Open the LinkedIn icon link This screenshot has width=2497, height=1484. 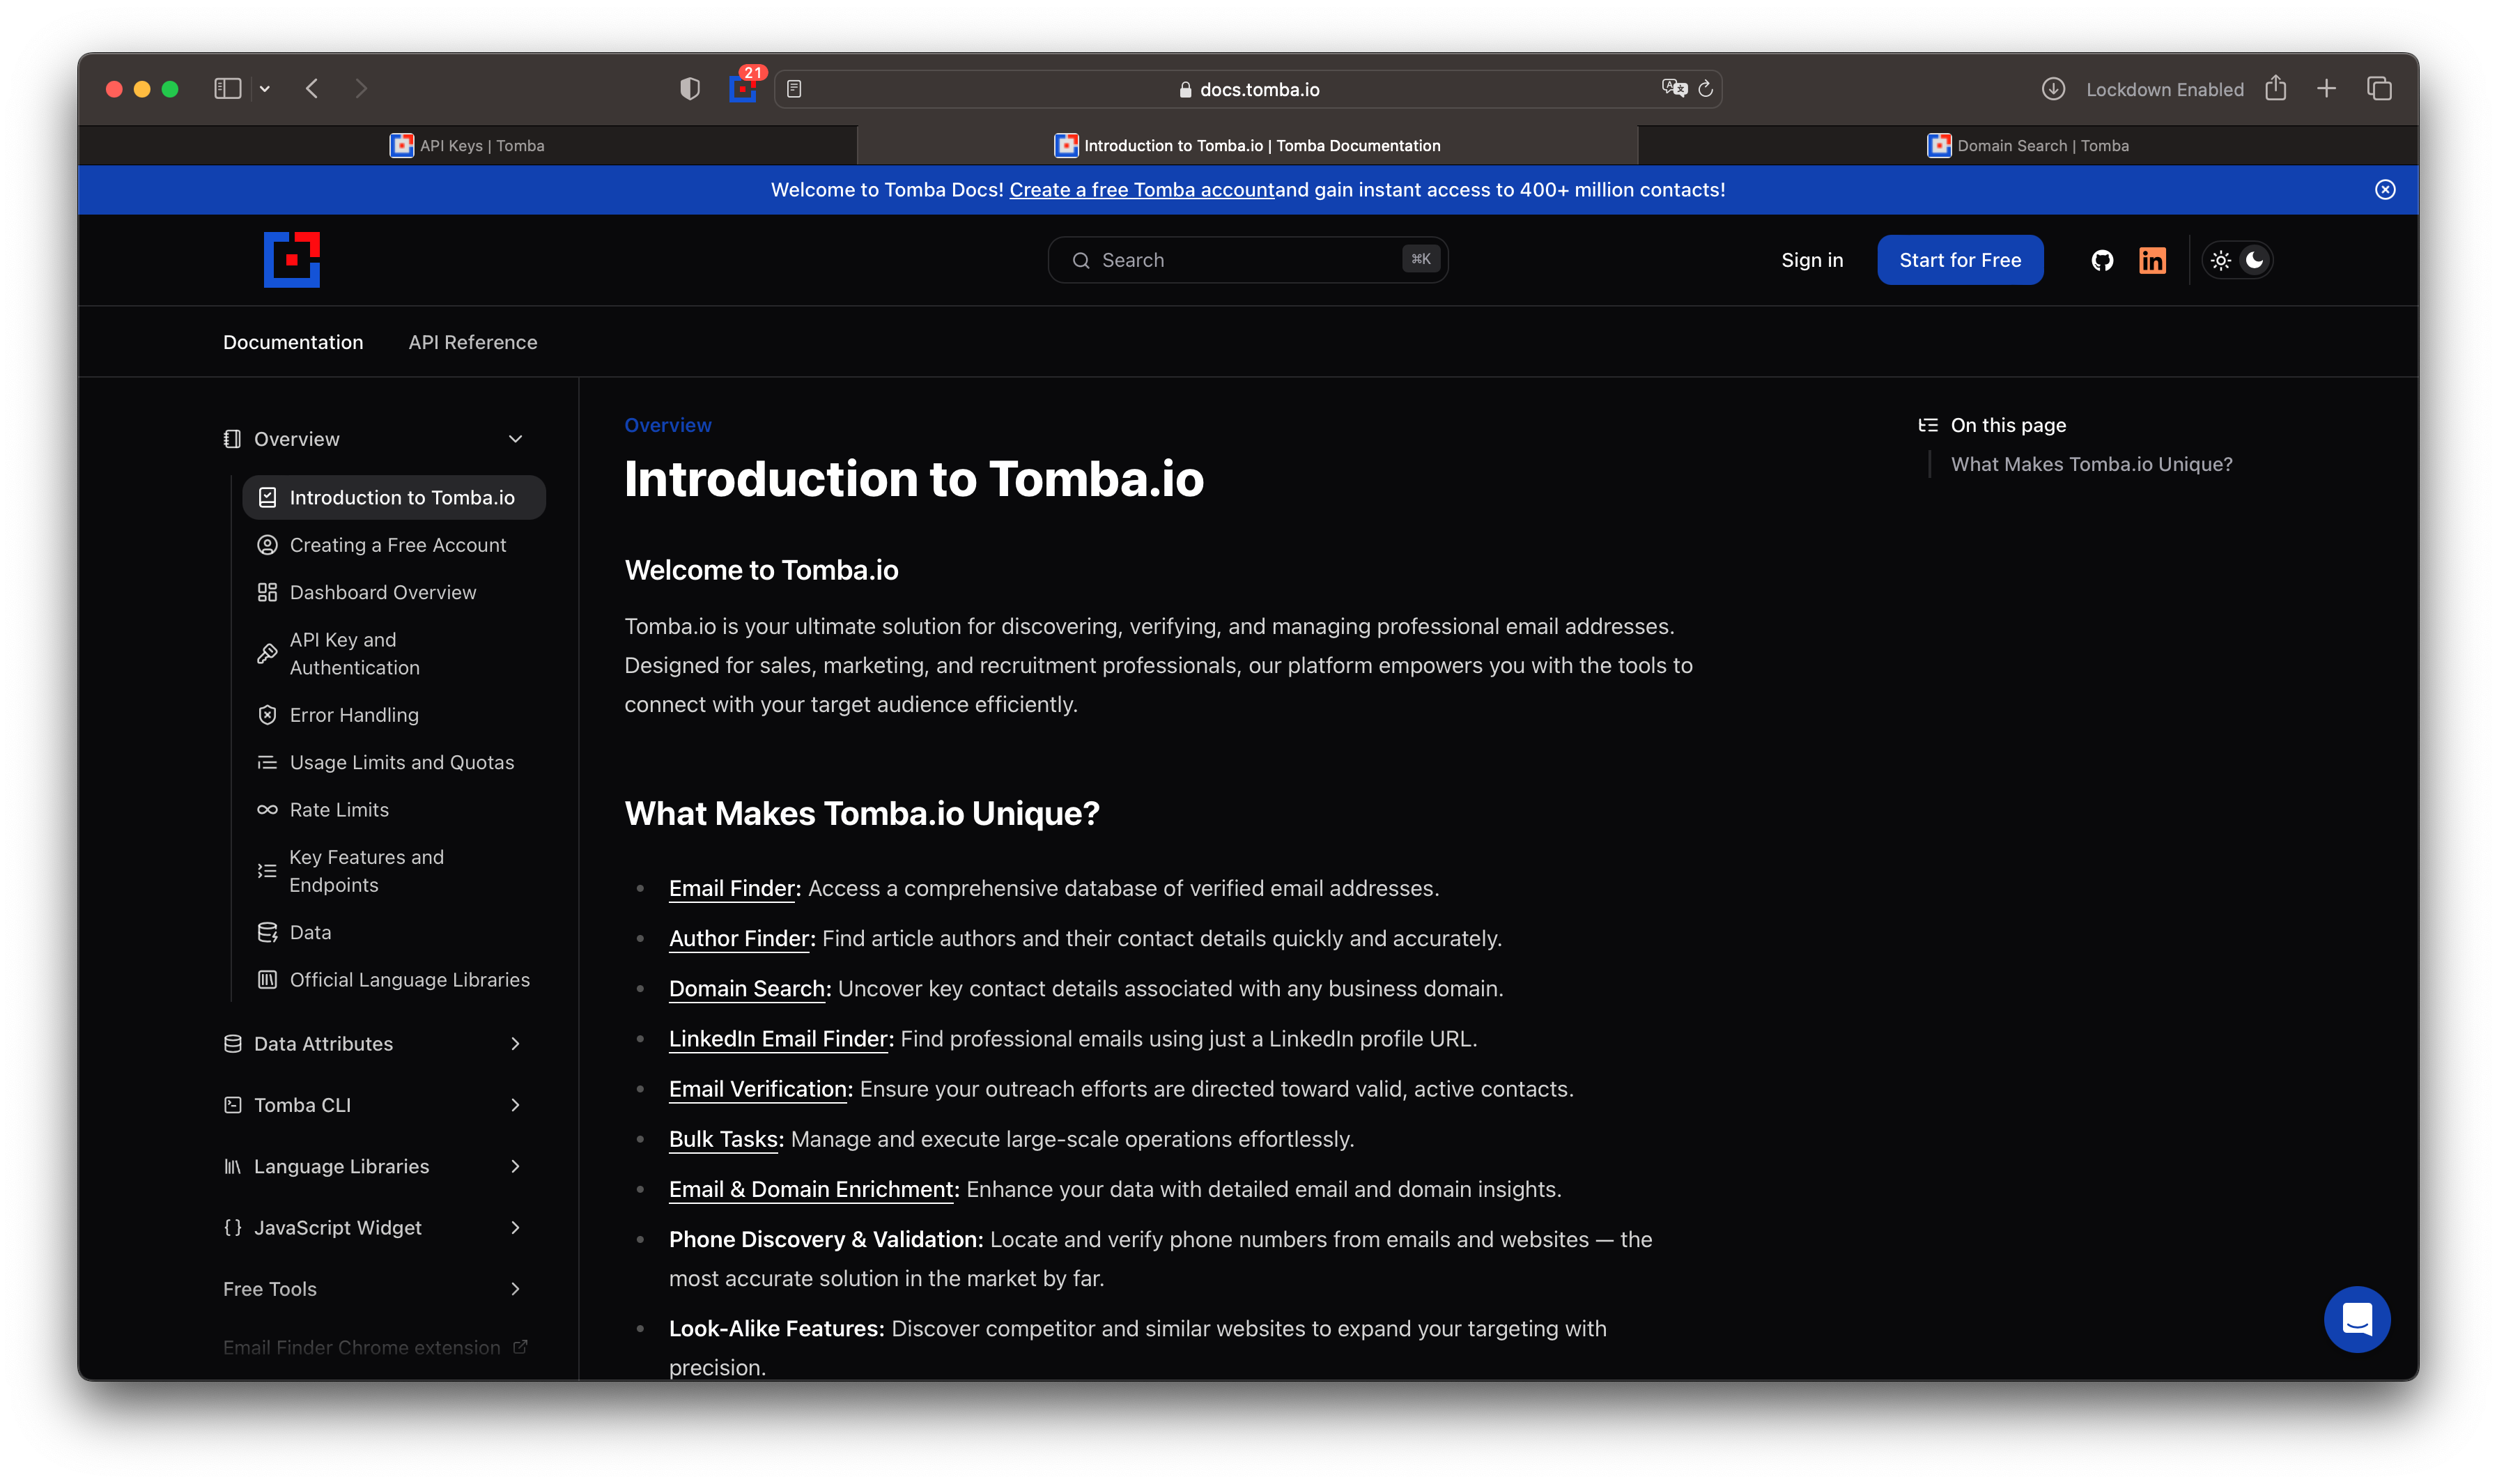(2152, 260)
